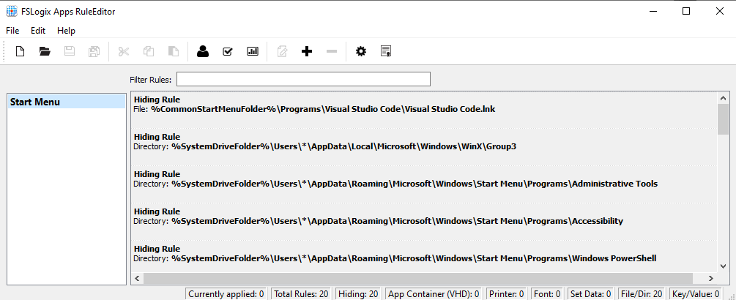Click 'App Container (VHD): 0' status entry
The width and height of the screenshot is (736, 300).
(x=434, y=294)
